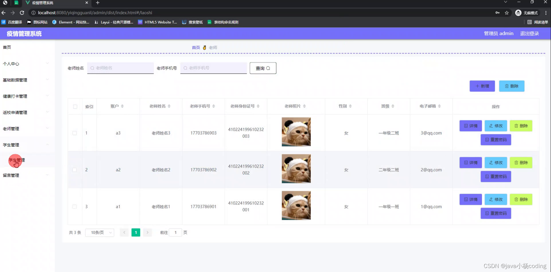Click 详情 for row a2

(471, 163)
